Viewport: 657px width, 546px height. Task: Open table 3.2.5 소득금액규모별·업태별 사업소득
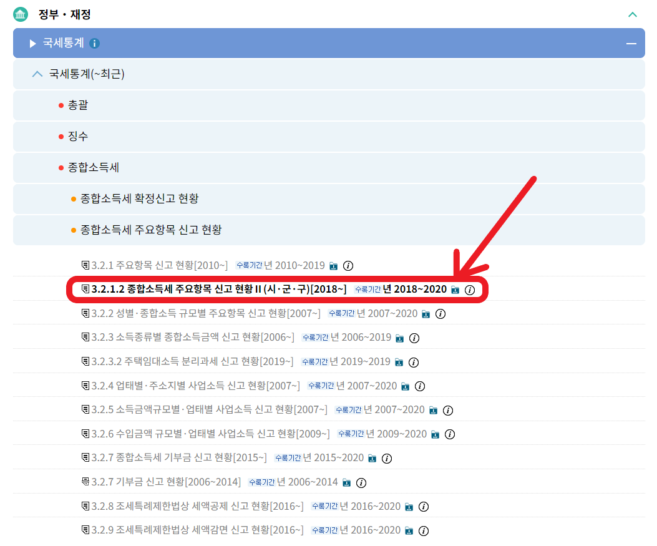210,410
